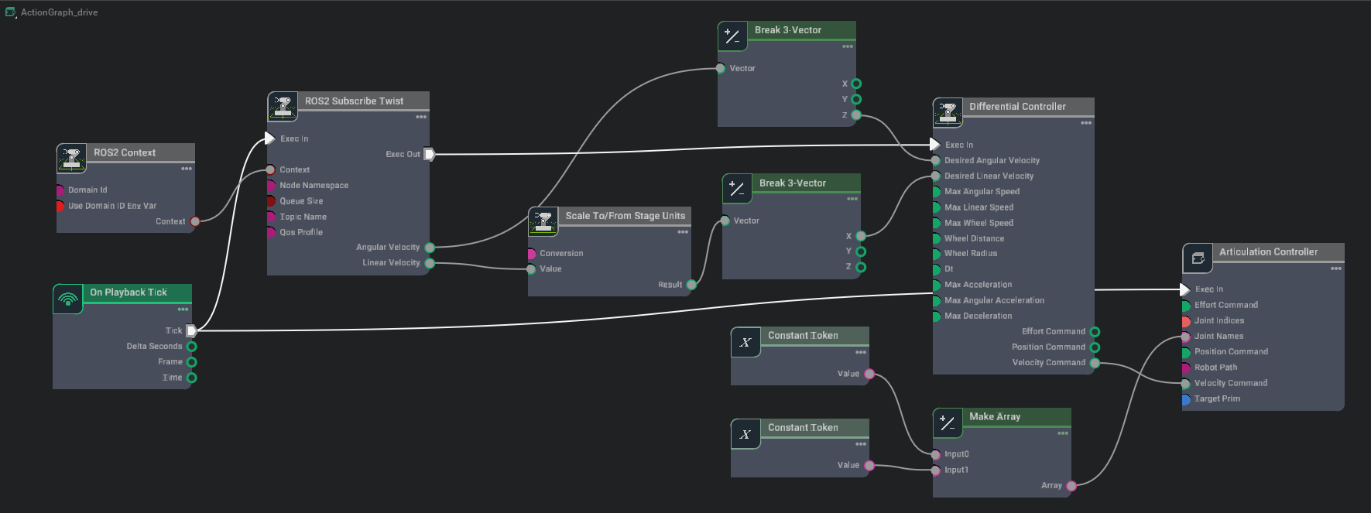Screen dimensions: 1371x513
Task: Click the Wheel Radius attribute label
Action: pos(971,253)
